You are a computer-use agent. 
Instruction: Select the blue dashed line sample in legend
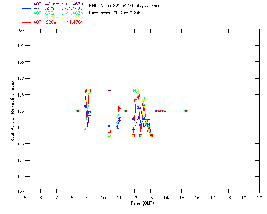[x=26, y=8]
